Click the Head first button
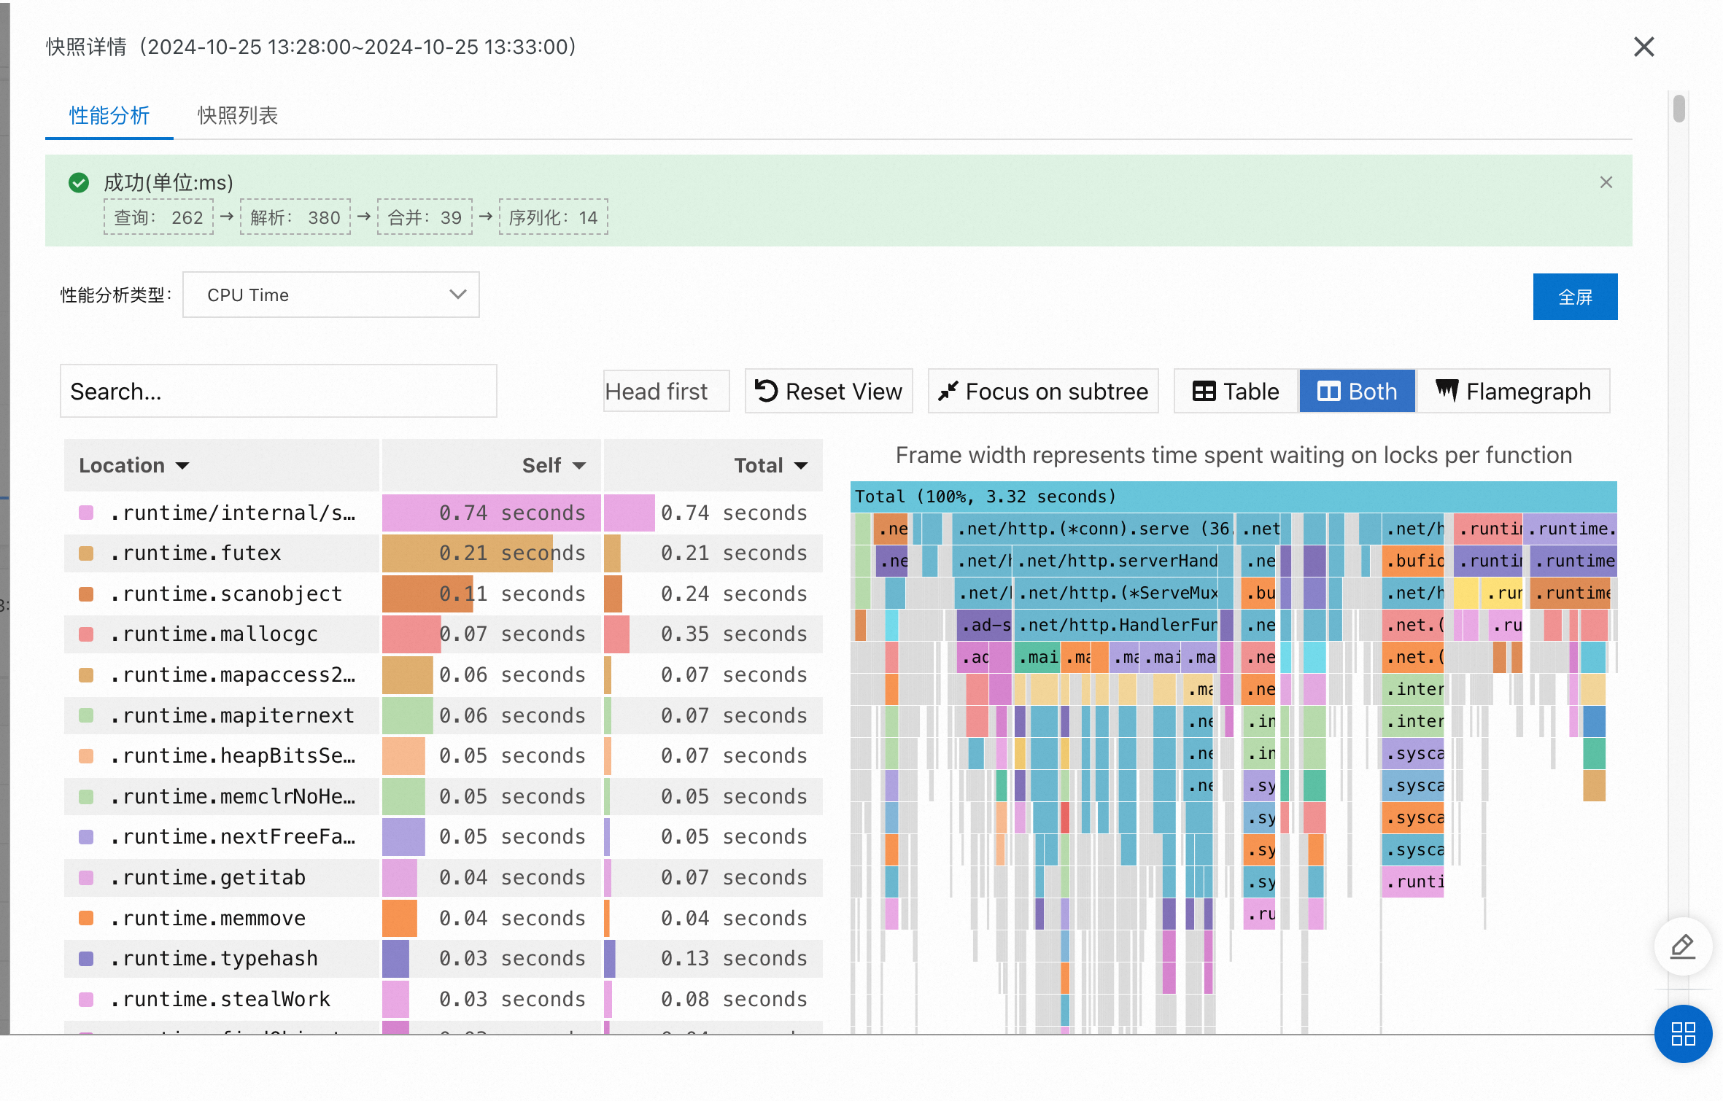Screen dimensions: 1723x1101 click(x=665, y=392)
